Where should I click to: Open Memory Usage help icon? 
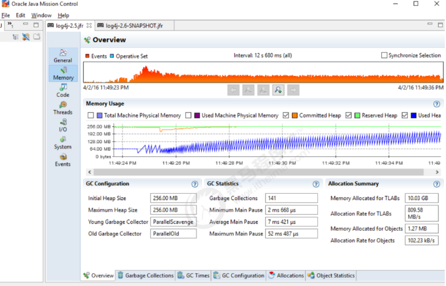pyautogui.click(x=437, y=104)
